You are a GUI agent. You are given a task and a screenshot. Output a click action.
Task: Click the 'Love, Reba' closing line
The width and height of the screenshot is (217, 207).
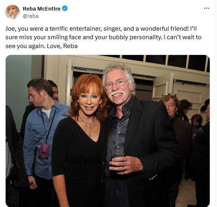(62, 46)
